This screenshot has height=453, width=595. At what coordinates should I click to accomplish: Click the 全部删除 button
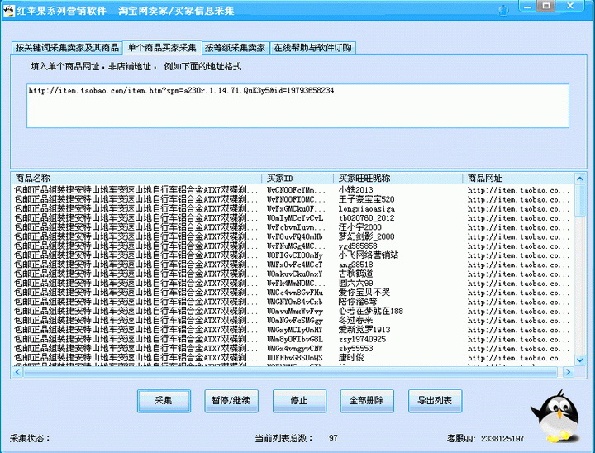[367, 401]
